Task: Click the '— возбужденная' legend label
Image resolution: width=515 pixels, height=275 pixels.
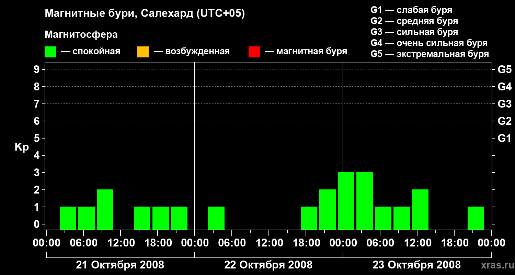Action: click(x=192, y=52)
